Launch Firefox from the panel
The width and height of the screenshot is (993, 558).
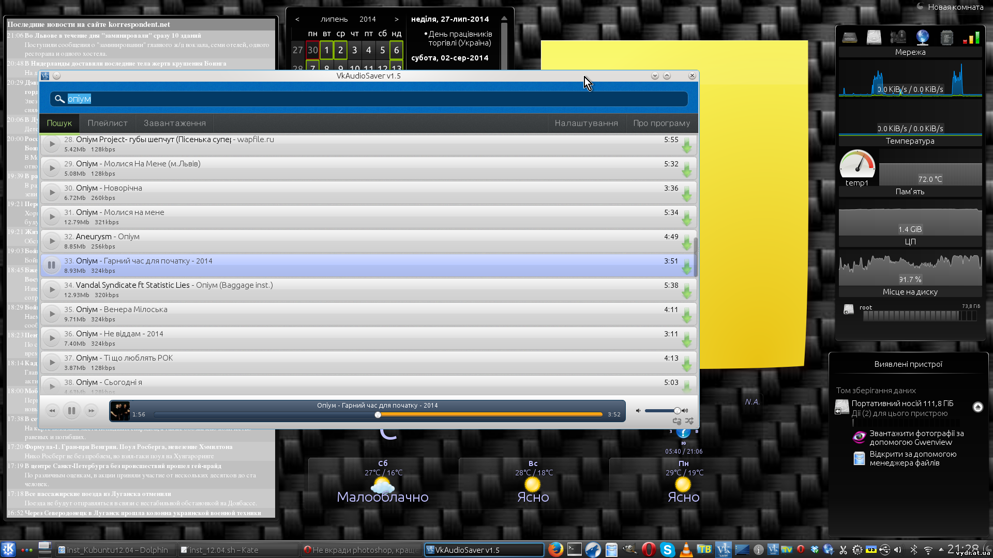coord(555,549)
